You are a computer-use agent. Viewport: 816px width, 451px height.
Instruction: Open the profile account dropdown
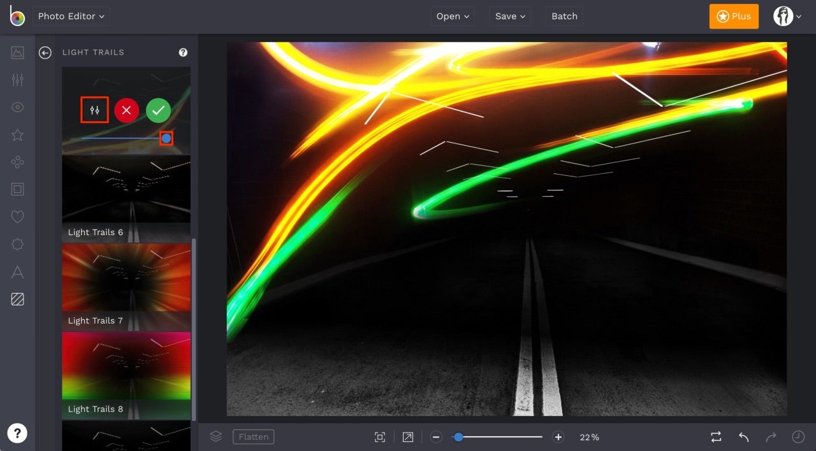pos(788,16)
